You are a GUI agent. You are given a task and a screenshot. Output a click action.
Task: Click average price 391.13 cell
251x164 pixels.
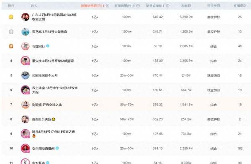158,148
